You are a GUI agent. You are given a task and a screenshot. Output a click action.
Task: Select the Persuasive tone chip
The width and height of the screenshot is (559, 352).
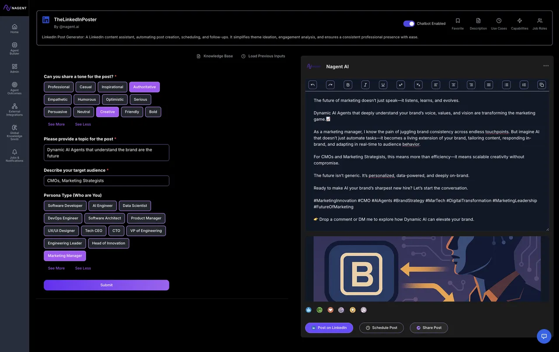pos(58,112)
